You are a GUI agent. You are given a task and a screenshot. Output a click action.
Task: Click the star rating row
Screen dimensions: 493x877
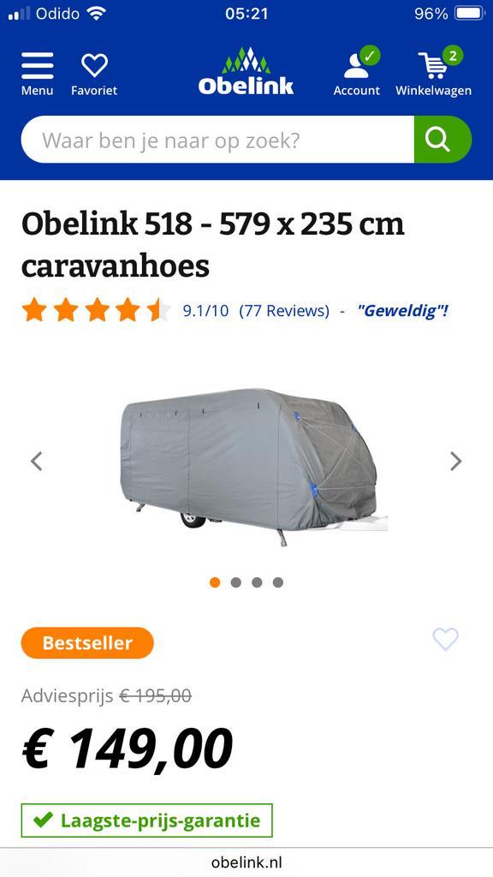pos(96,310)
